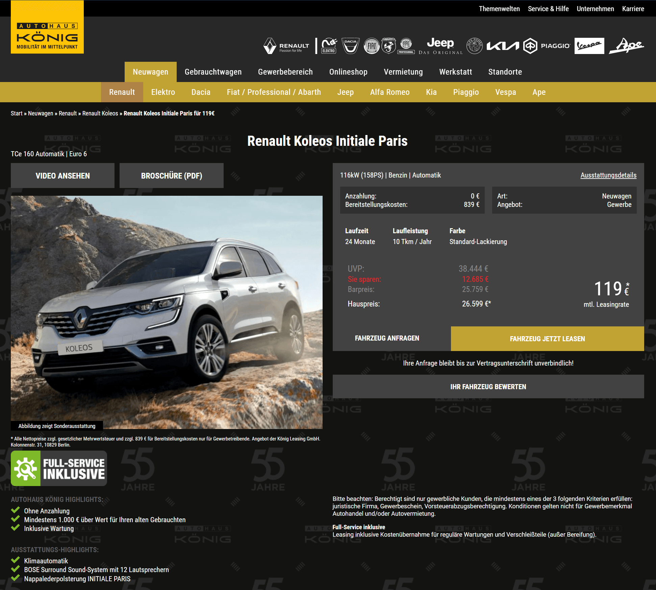Open Renault Koleos breadcrumb link

[100, 113]
